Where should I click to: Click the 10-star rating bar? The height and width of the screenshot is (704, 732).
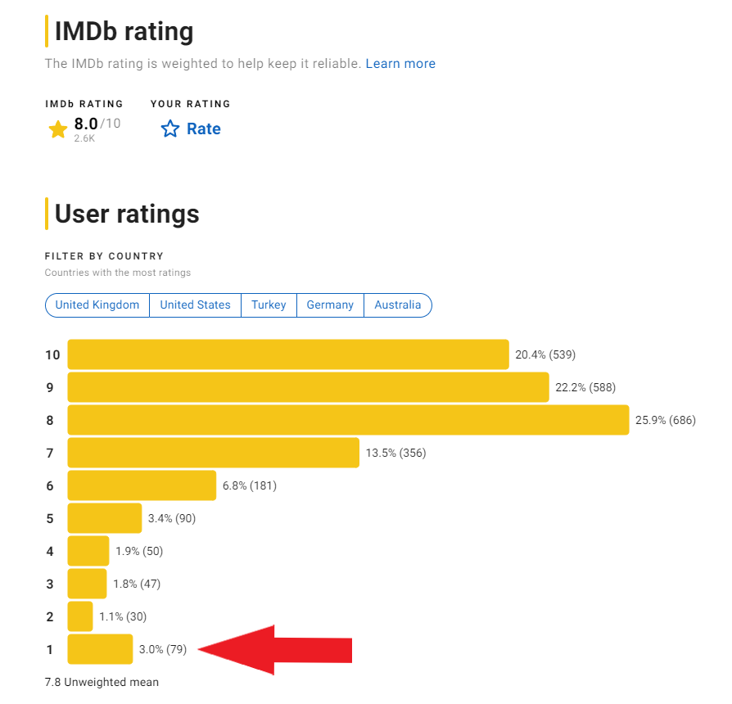pyautogui.click(x=288, y=354)
